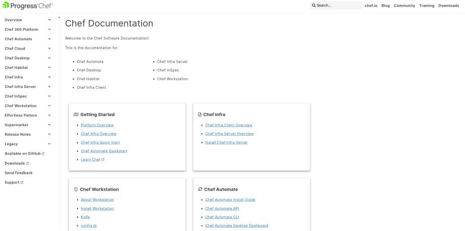
Task: Select Send Feedback in the sidebar
Action: [x=19, y=173]
